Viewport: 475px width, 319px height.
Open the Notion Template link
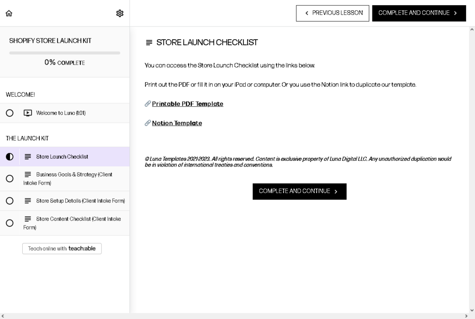click(x=177, y=123)
